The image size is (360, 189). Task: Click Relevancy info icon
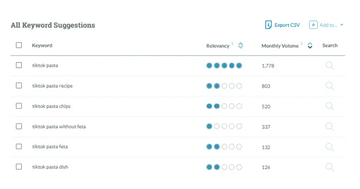(232, 44)
